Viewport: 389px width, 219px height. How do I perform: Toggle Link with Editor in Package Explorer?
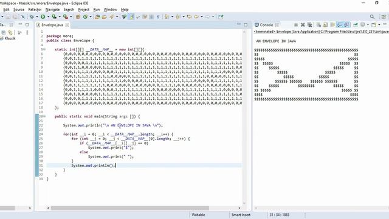(x=10, y=32)
